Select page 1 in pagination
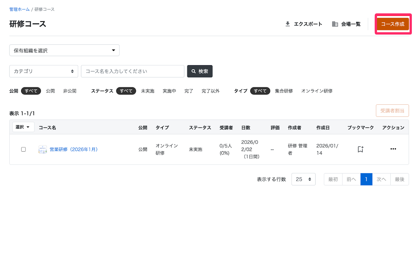This screenshot has height=264, width=420. point(366,179)
